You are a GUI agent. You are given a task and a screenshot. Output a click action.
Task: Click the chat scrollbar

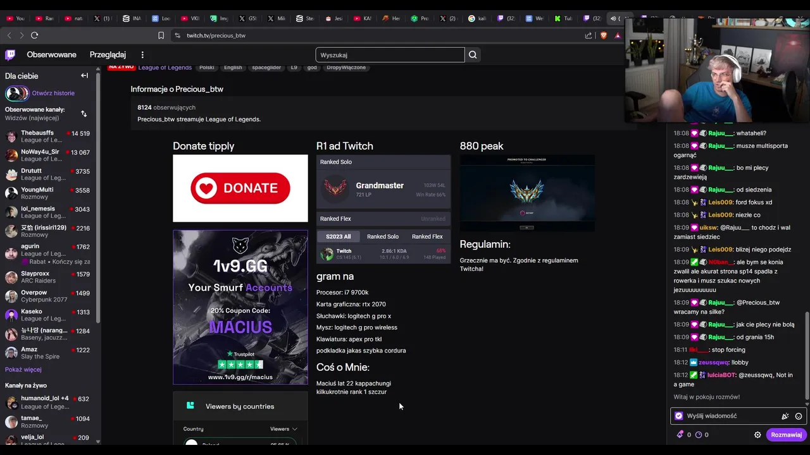(807, 357)
